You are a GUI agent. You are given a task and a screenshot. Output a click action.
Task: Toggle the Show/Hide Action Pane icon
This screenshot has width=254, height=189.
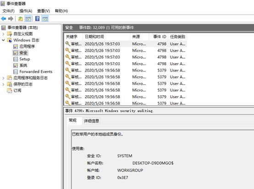pyautogui.click(x=45, y=19)
